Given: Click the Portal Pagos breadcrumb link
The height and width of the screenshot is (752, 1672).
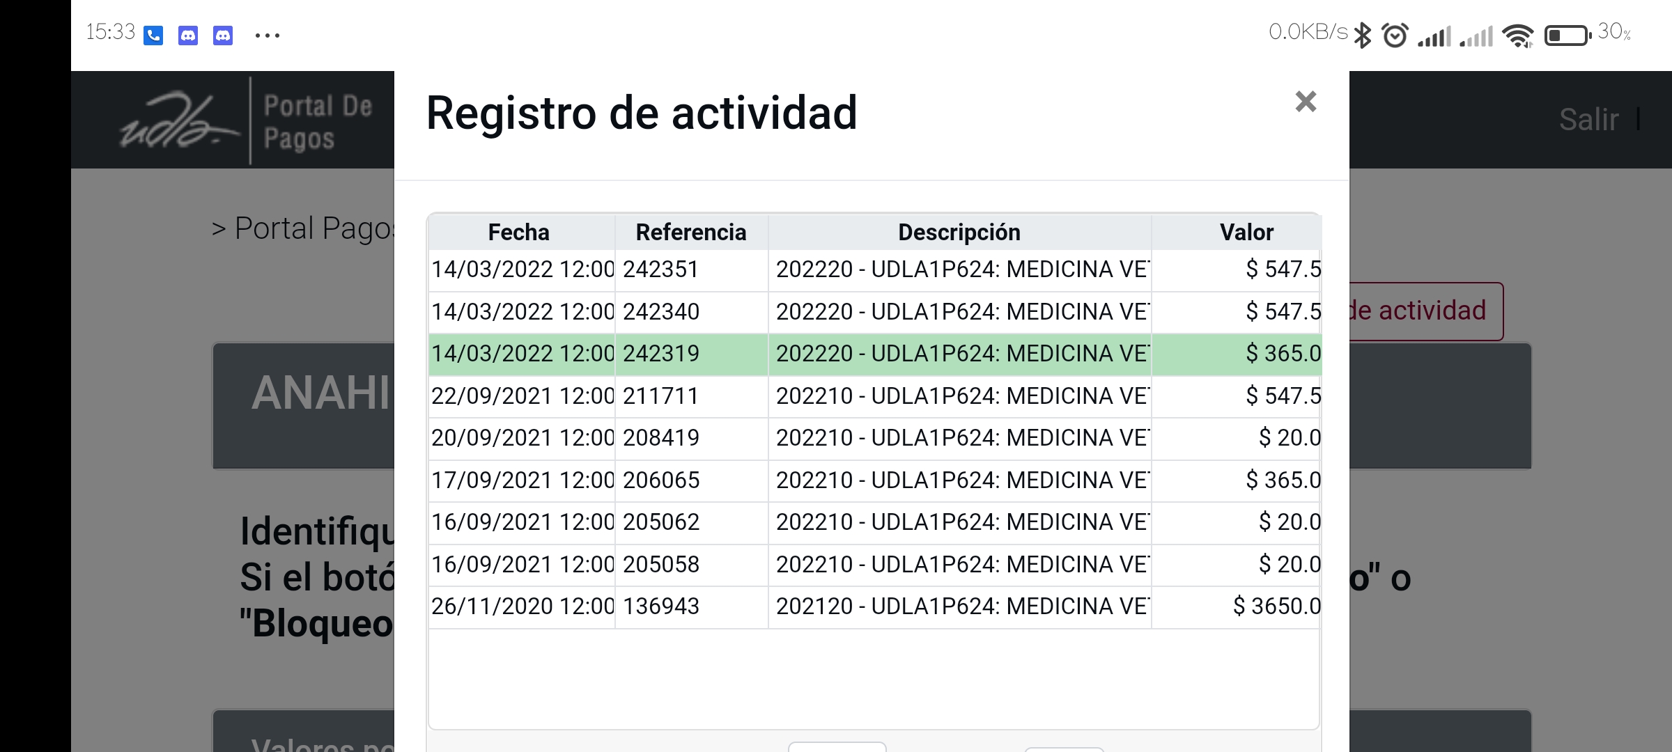Looking at the screenshot, I should pyautogui.click(x=313, y=228).
